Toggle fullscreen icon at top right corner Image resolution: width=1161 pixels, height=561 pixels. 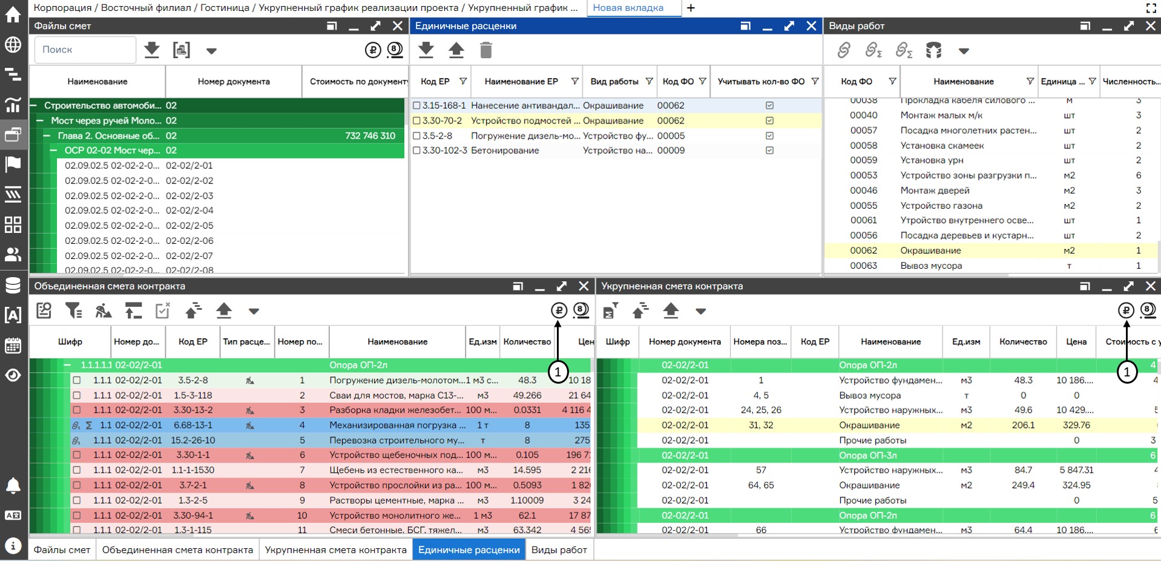(x=1151, y=8)
